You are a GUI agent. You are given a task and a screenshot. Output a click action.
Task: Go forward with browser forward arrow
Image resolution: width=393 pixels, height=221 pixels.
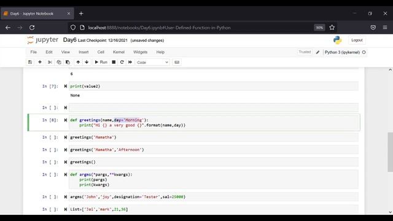(20, 28)
